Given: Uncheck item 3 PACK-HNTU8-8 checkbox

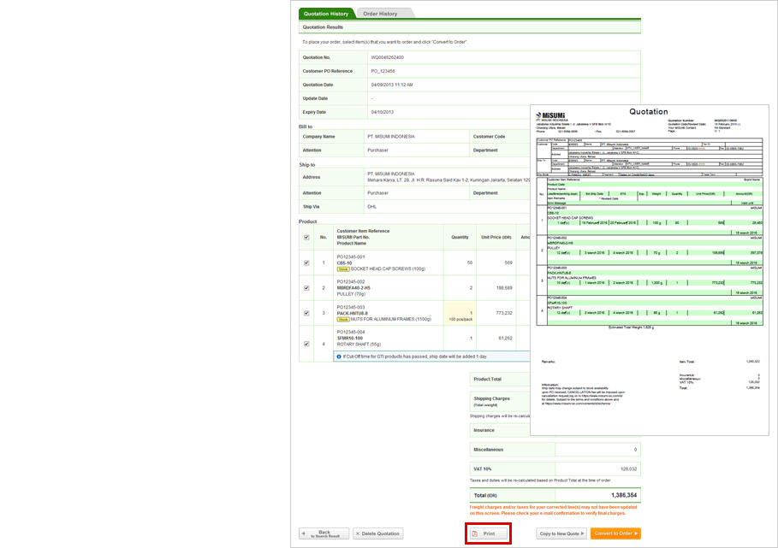Looking at the screenshot, I should pos(306,313).
